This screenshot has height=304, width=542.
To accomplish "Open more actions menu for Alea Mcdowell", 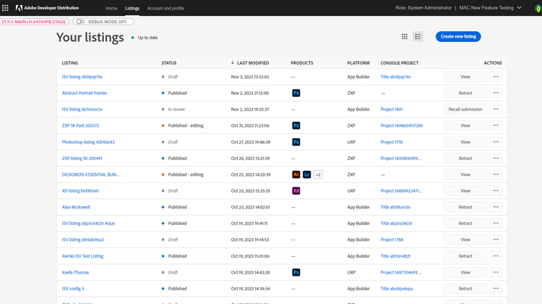I will (495, 207).
